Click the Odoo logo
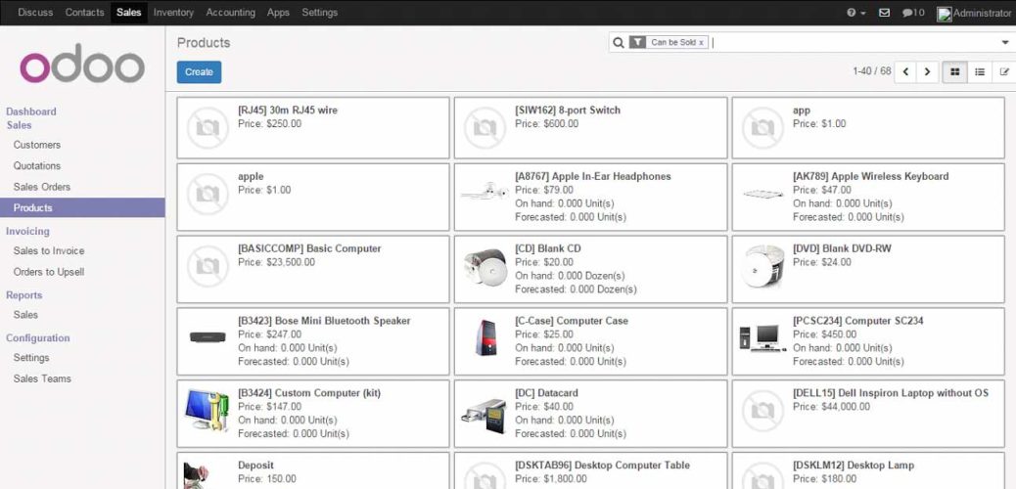 tap(82, 64)
